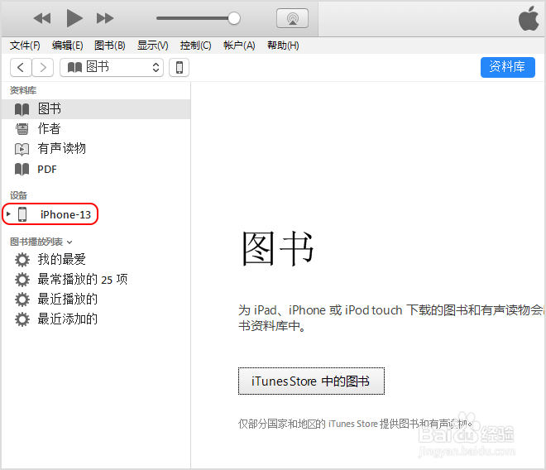Open the 最近播放的 playlist

pos(96,299)
